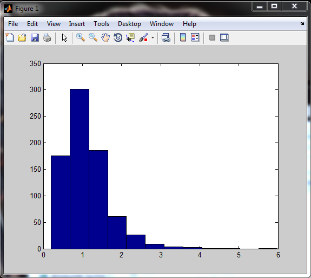Click the Hide Plot Tools icon
The image size is (311, 278).
click(x=212, y=37)
